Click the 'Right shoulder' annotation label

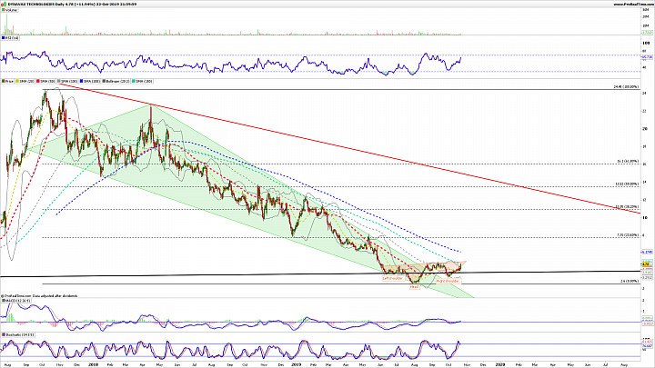(x=448, y=281)
